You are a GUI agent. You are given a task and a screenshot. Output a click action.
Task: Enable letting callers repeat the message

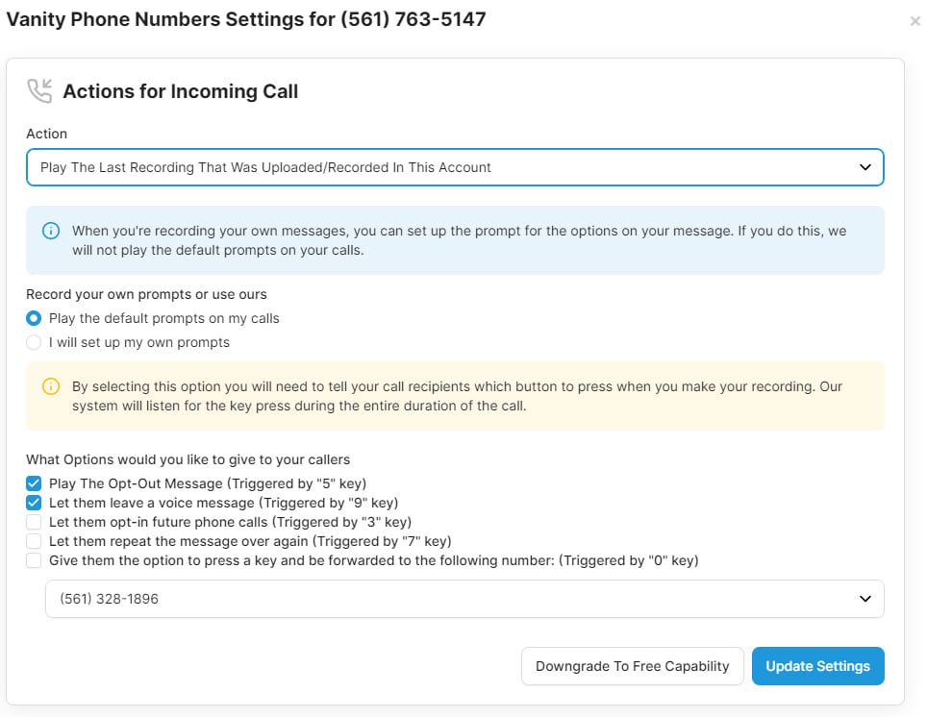[x=35, y=541]
